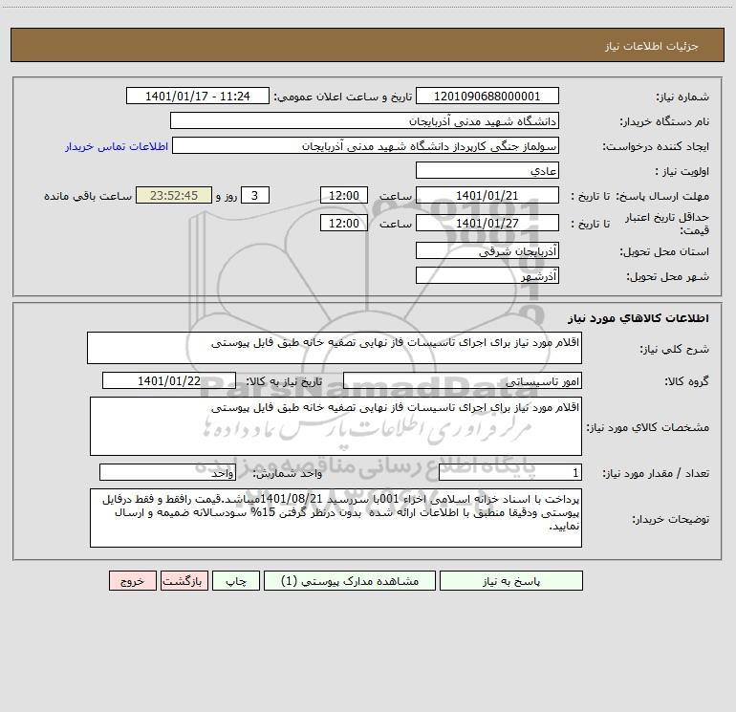Click the request creator name field
736x712 pixels.
pos(365,145)
